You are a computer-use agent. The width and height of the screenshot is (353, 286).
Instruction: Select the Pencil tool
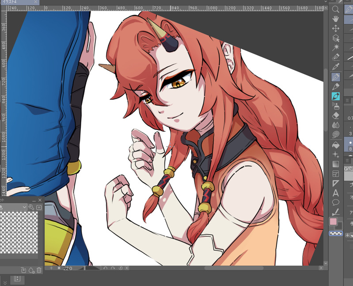pyautogui.click(x=336, y=87)
